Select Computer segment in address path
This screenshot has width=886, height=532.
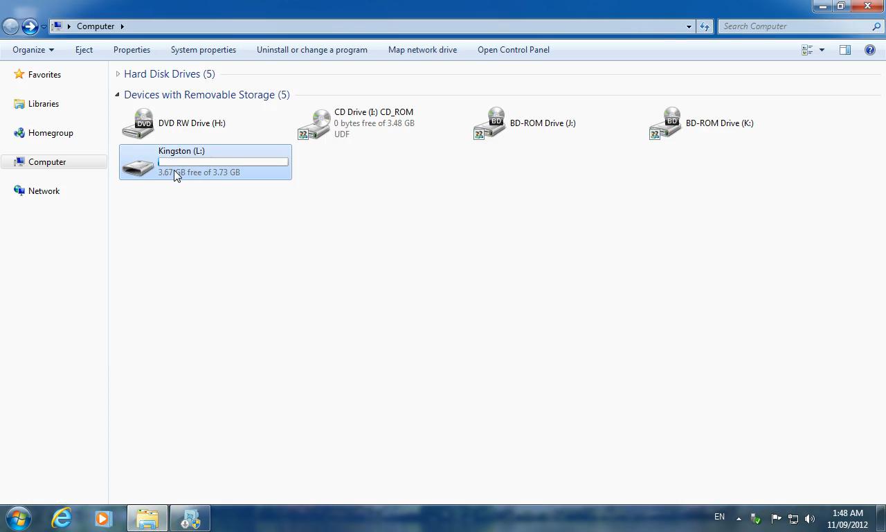coord(96,26)
